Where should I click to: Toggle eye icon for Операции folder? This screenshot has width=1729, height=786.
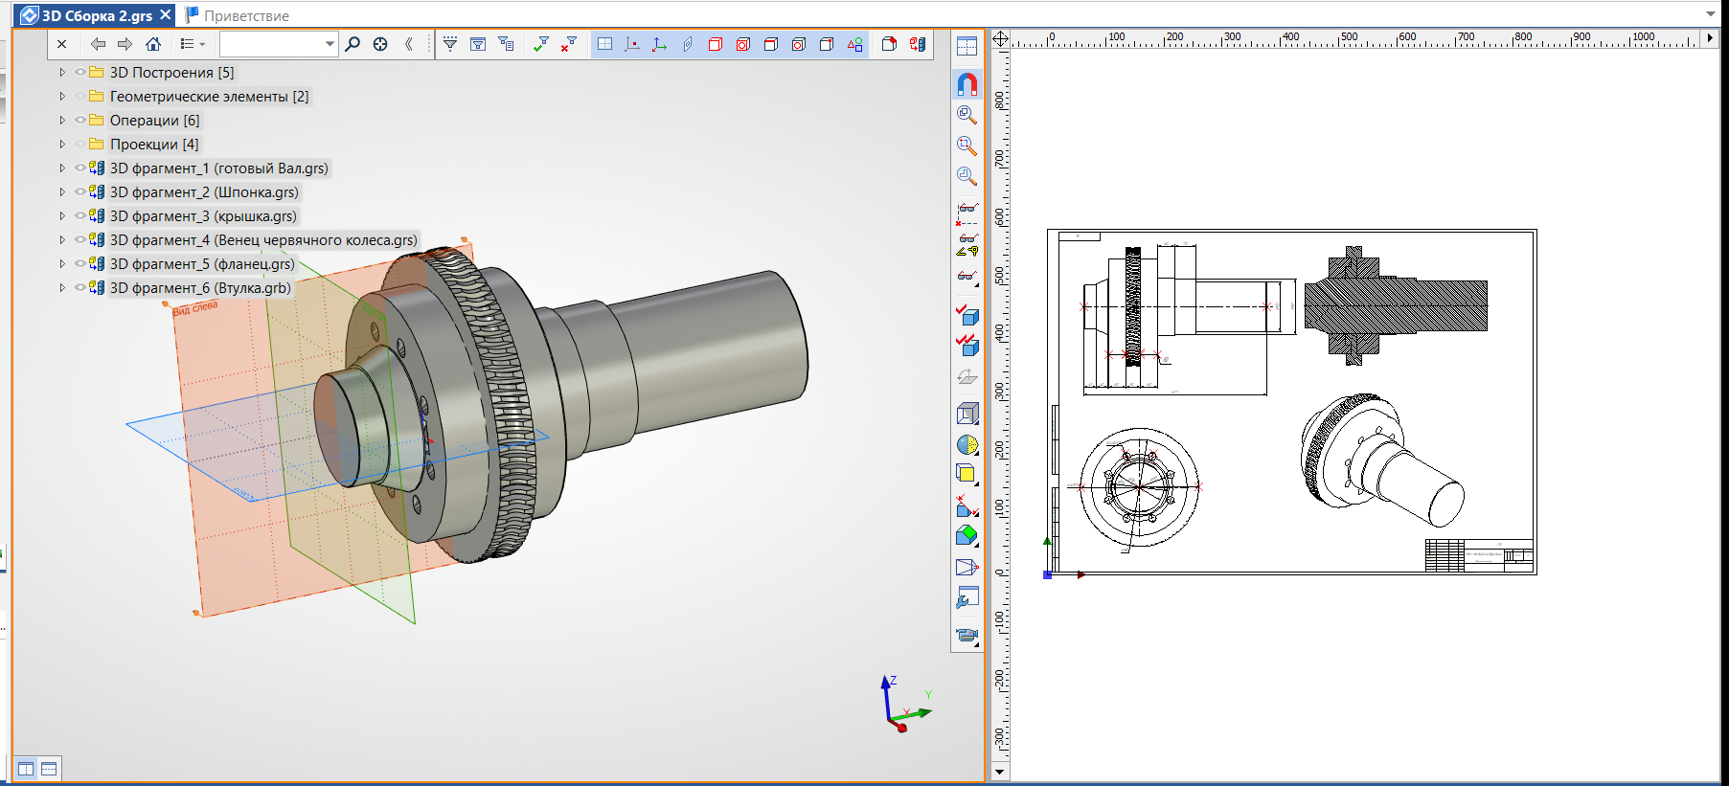tap(80, 121)
